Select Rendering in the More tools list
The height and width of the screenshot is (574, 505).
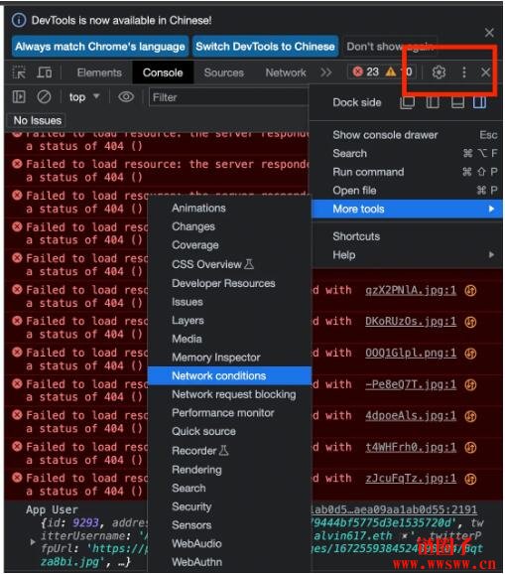196,470
